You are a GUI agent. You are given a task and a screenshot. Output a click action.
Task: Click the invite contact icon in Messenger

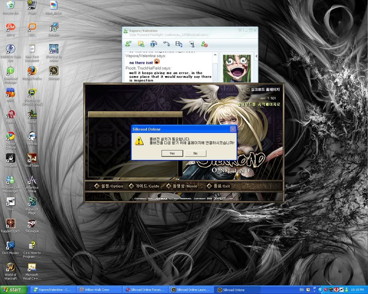(128, 44)
